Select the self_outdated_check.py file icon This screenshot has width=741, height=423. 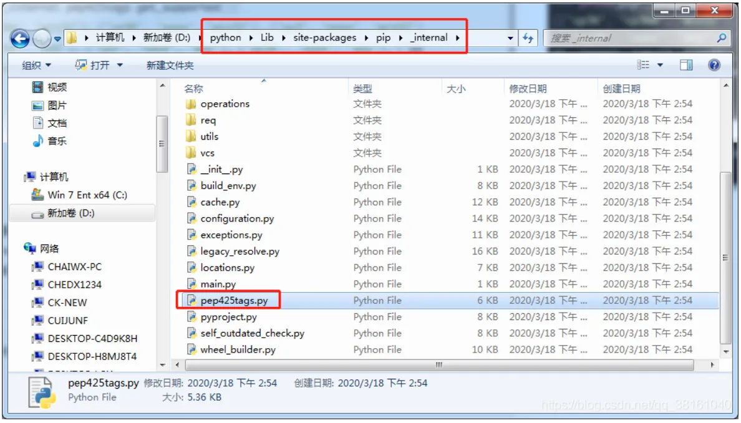[191, 333]
